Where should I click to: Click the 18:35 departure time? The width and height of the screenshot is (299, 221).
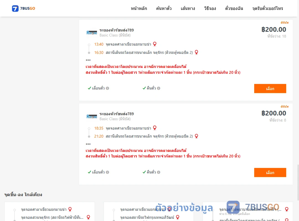click(x=99, y=128)
